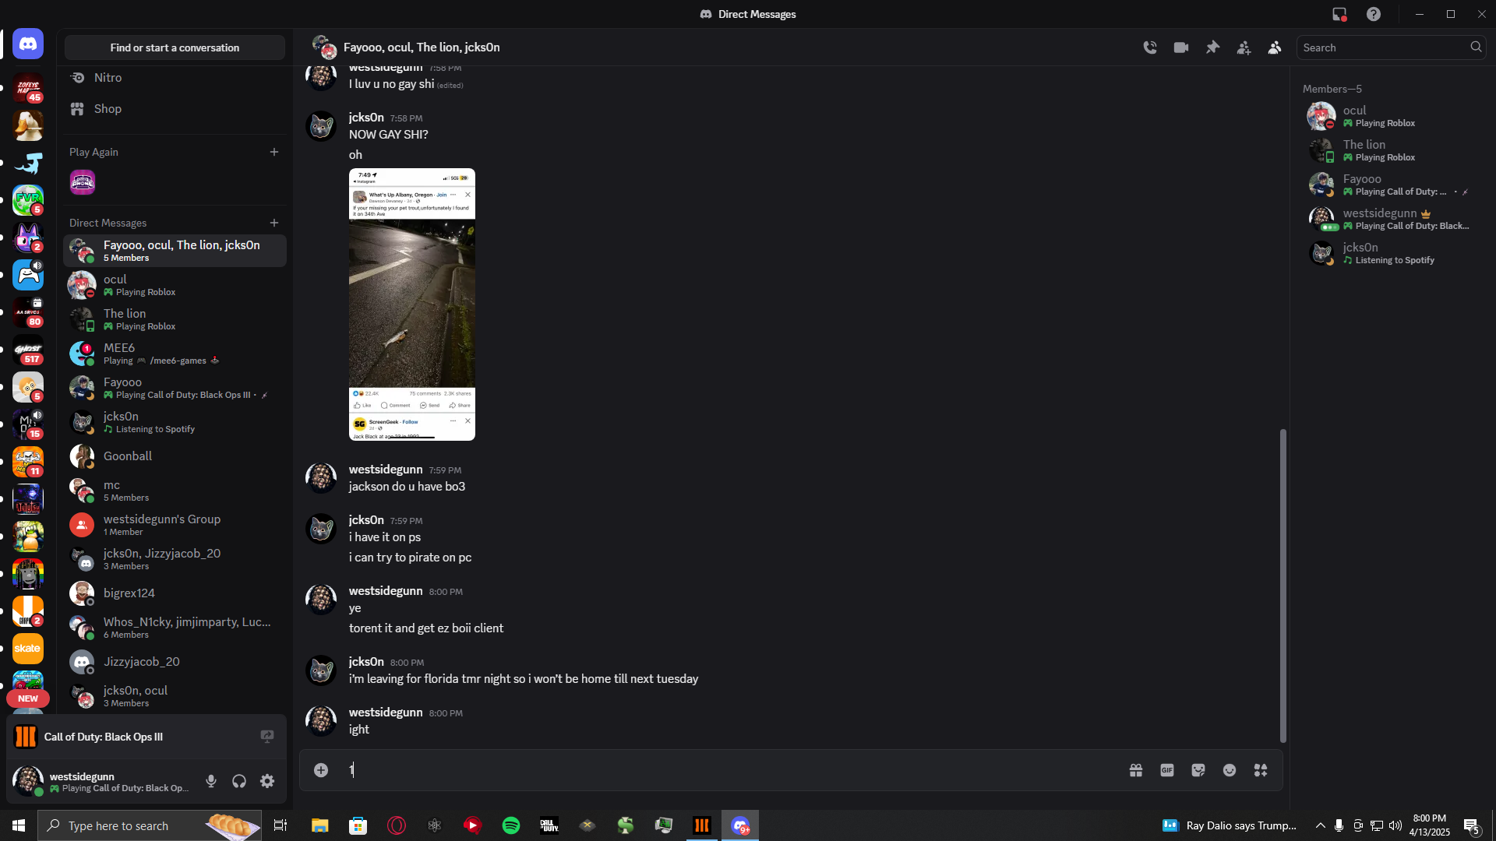Toggle deafen with the headphones icon
Image resolution: width=1496 pixels, height=841 pixels.
pyautogui.click(x=239, y=781)
